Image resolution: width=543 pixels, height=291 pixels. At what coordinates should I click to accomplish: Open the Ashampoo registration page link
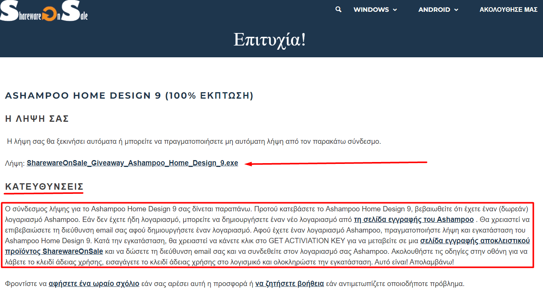click(x=413, y=220)
